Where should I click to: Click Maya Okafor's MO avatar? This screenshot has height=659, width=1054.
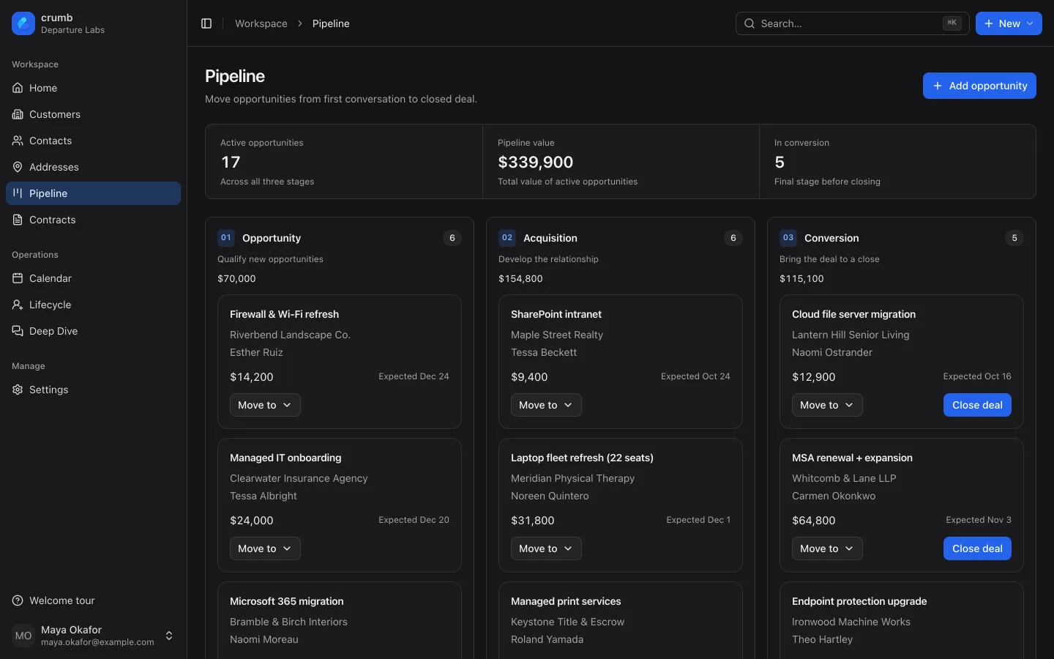pos(23,636)
